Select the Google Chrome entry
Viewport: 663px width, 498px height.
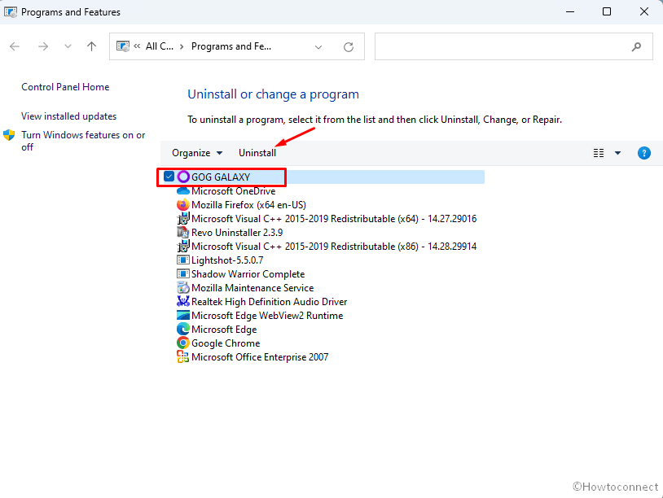[226, 343]
